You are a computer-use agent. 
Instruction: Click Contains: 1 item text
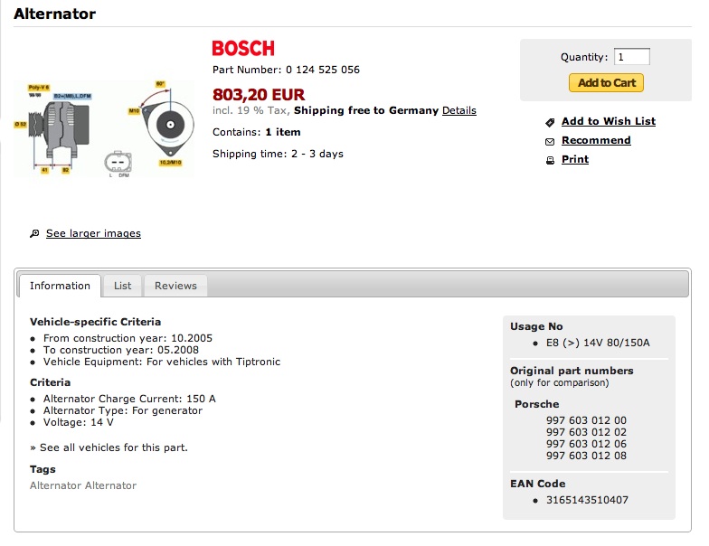click(x=257, y=132)
